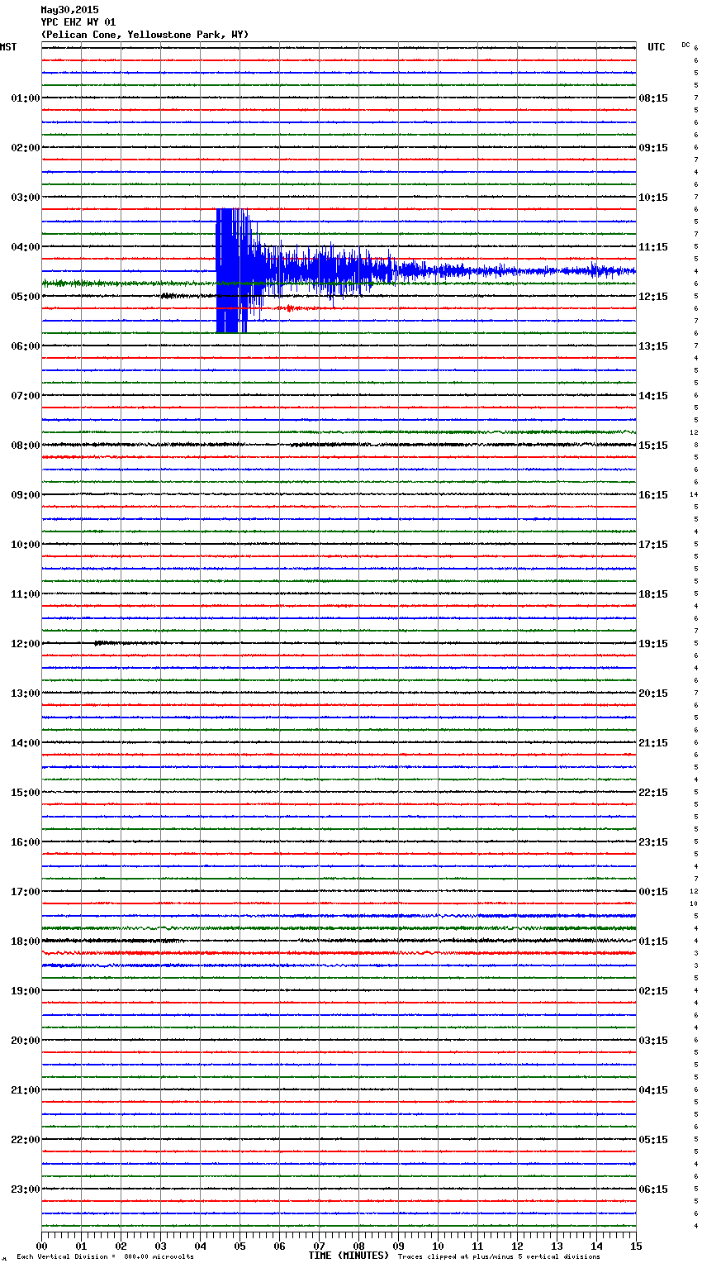Click the 18:15 UTC time label
The width and height of the screenshot is (702, 1268).
click(x=653, y=594)
